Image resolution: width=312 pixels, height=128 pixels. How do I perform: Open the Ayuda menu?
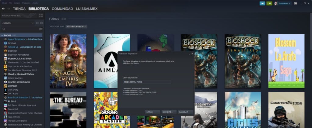[35, 3]
